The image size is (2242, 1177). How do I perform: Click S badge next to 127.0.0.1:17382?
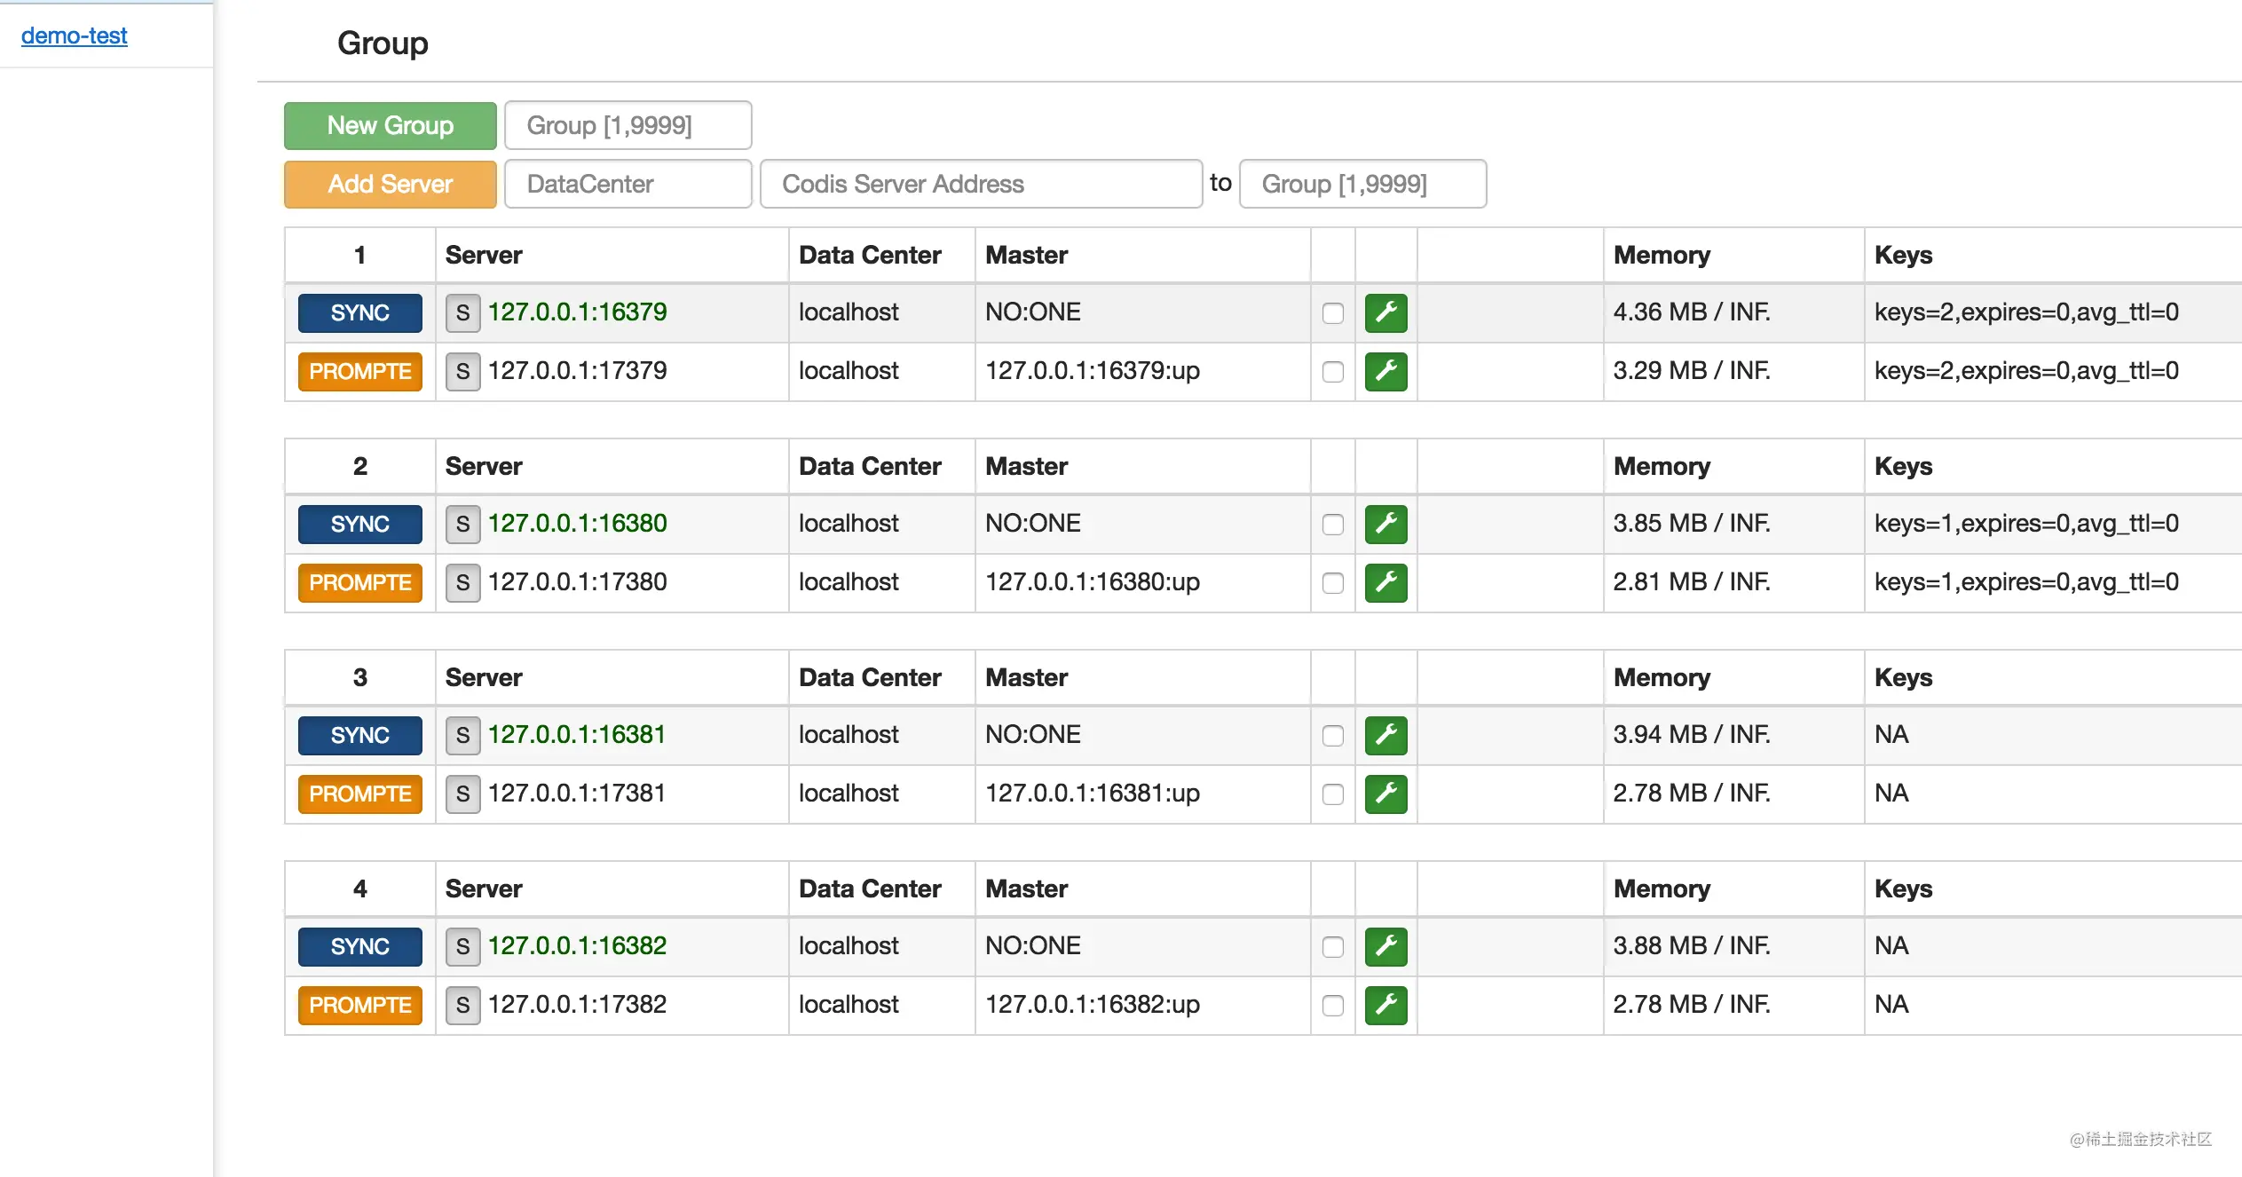(462, 1005)
